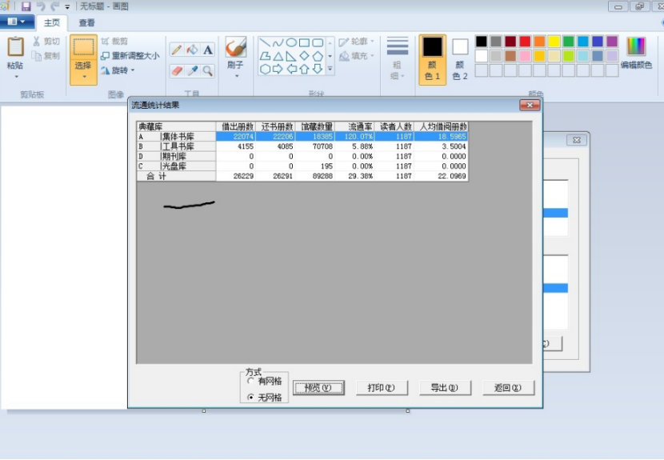Select the Pencil tool
Screen dimensions: 664x460
177,50
